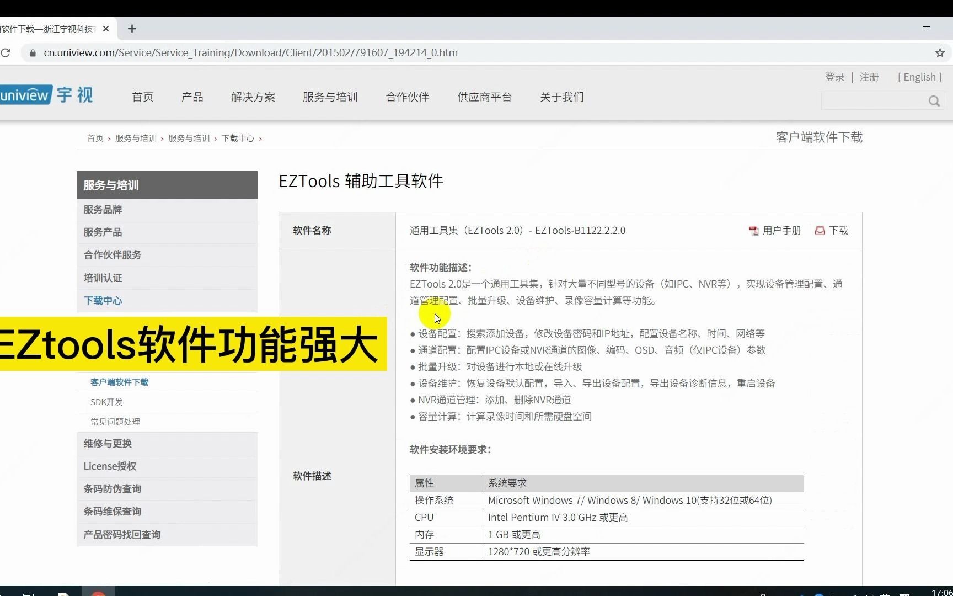Image resolution: width=953 pixels, height=596 pixels.
Task: Click the address bar URL
Action: [251, 53]
